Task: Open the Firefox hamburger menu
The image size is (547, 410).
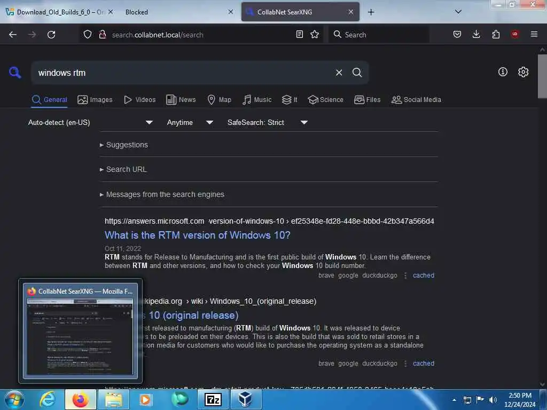Action: [x=534, y=34]
